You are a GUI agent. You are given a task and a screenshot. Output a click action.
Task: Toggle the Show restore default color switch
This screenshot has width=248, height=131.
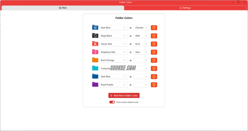coord(112,102)
